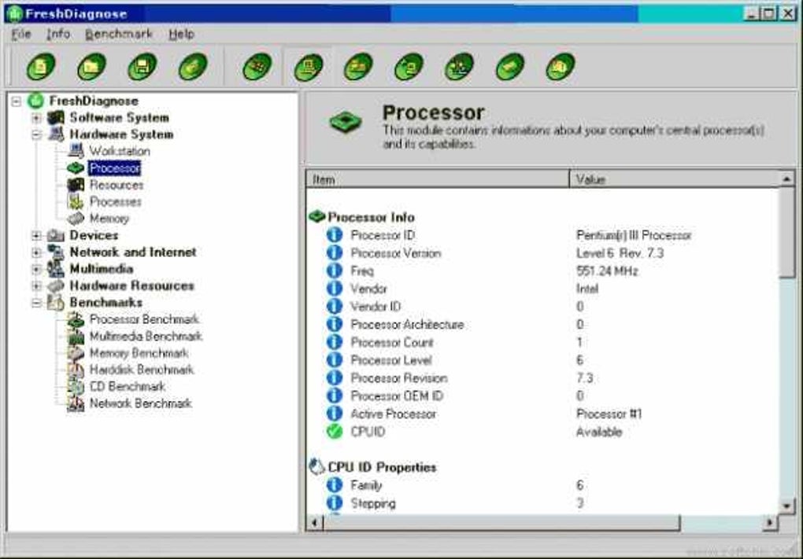Collapse the Hardware System node

(36, 135)
